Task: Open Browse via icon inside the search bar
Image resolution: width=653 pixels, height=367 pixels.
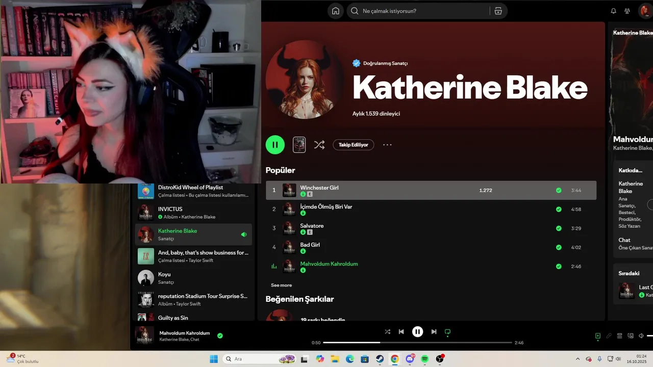Action: (x=498, y=11)
